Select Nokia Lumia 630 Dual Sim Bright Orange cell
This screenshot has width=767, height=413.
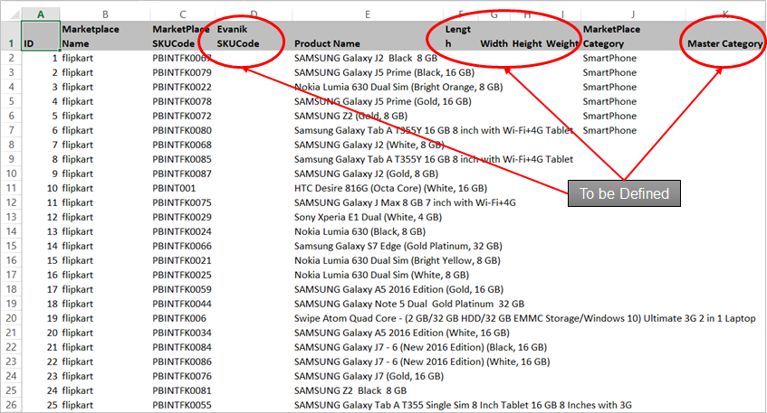(398, 87)
